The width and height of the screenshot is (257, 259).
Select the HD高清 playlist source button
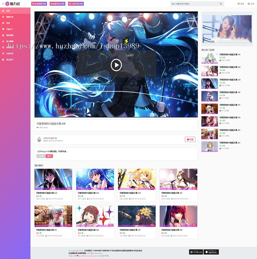41,156
